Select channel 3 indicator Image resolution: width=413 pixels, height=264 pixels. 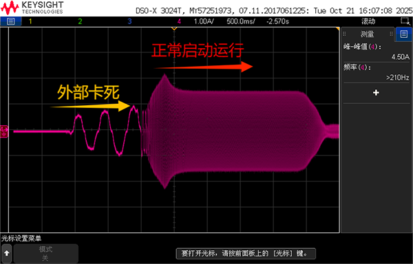tap(129, 21)
